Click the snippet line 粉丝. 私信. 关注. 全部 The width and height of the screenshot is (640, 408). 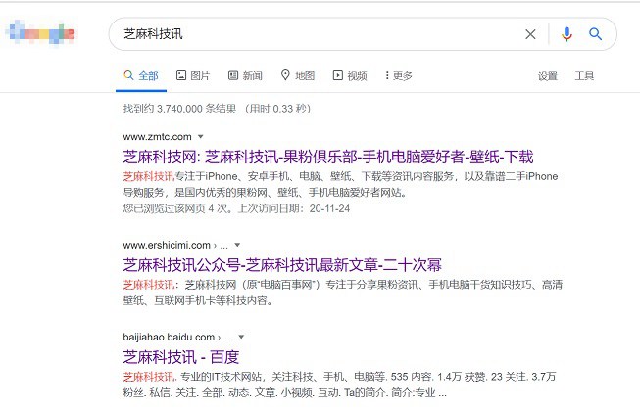[285, 393]
